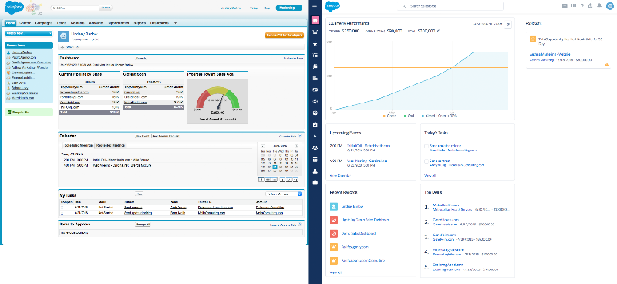617x284 pixels.
Task: Refresh the Quarterly Performance chart
Action: click(x=508, y=25)
